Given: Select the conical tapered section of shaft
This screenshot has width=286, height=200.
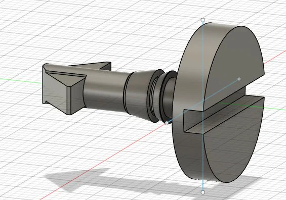Looking at the screenshot, I should pyautogui.click(x=140, y=94).
